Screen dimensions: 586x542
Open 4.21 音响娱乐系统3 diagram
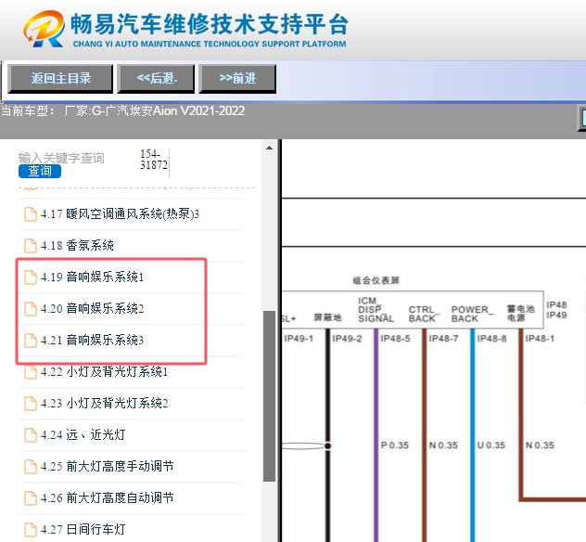[x=93, y=340]
